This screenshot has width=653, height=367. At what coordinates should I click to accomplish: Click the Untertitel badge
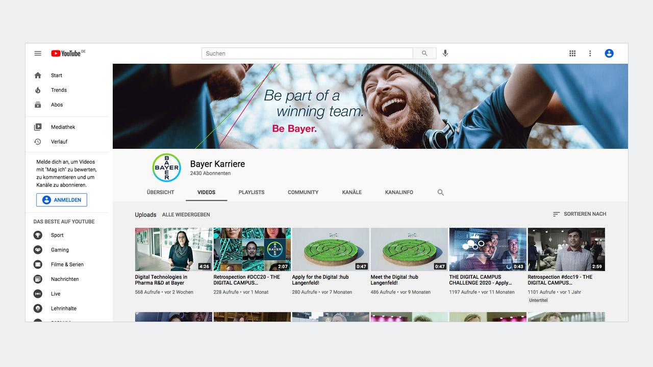[x=538, y=301]
